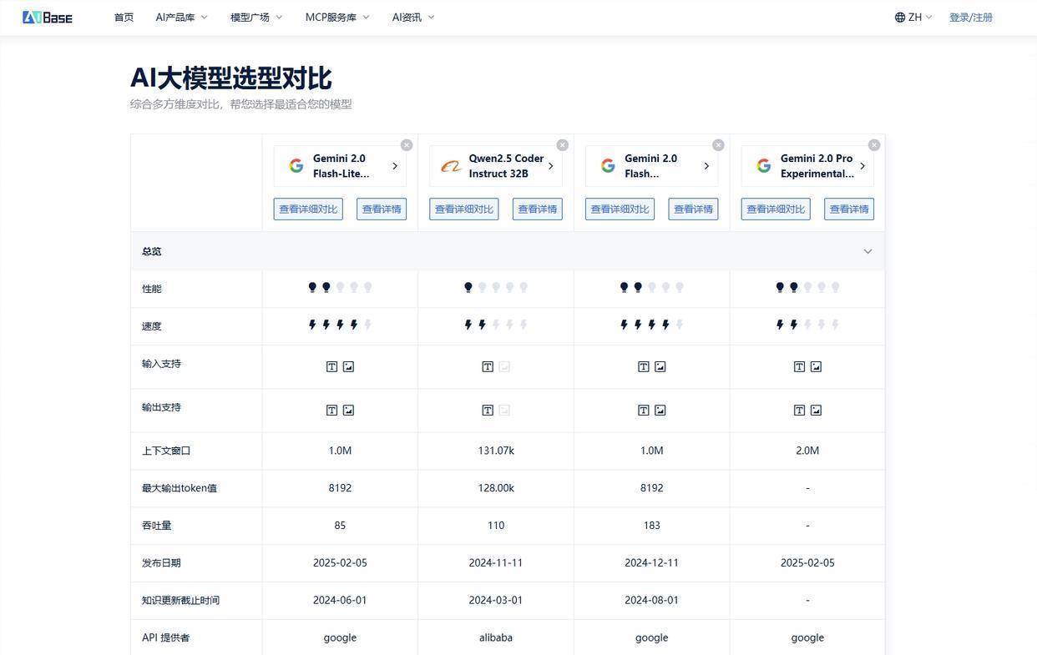Click Alibaba logo on Qwen2.5 Coder card
Viewport: 1037px width, 655px height.
[x=452, y=166]
